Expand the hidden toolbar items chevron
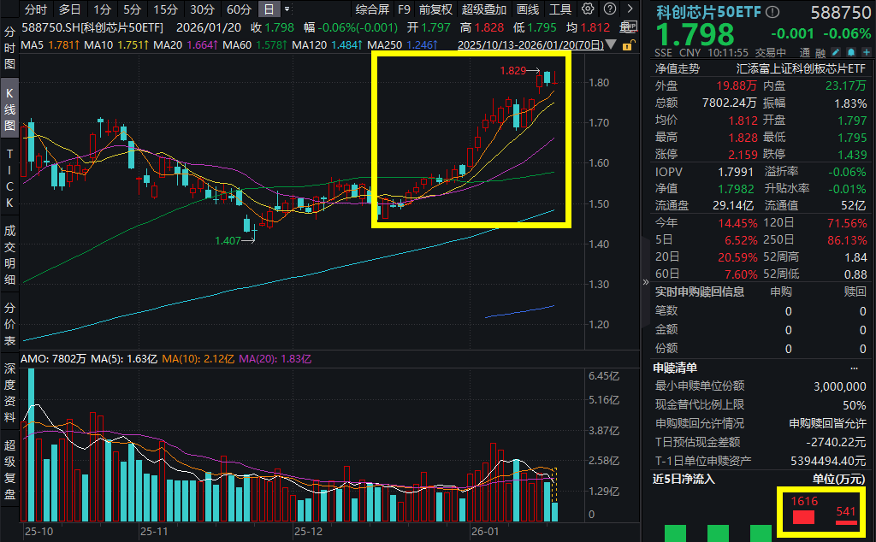The width and height of the screenshot is (876, 542). tap(630, 9)
